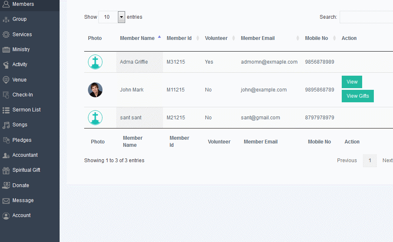Select the Adma Griffie name cell
393x242 pixels.
140,62
